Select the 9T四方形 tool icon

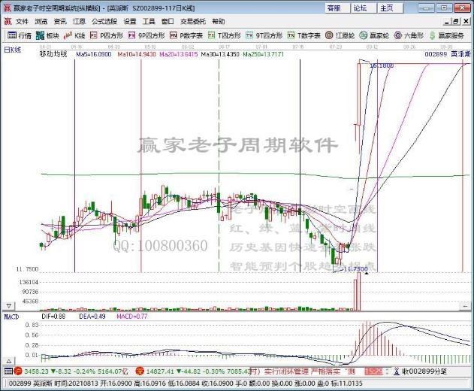click(249, 35)
